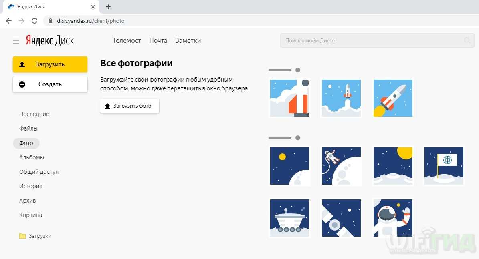Click the padlock site info icon
This screenshot has height=259, width=479.
coord(51,21)
